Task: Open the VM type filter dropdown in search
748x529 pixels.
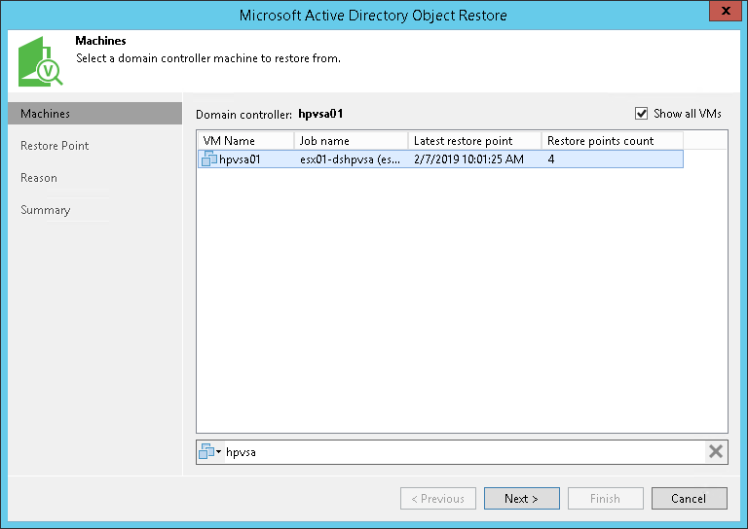Action: [x=209, y=451]
